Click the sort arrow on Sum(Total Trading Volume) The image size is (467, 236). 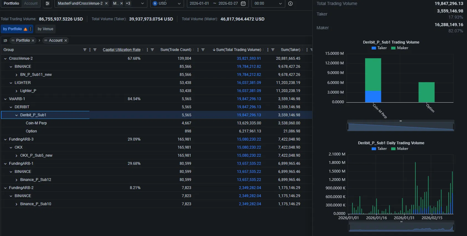214,50
